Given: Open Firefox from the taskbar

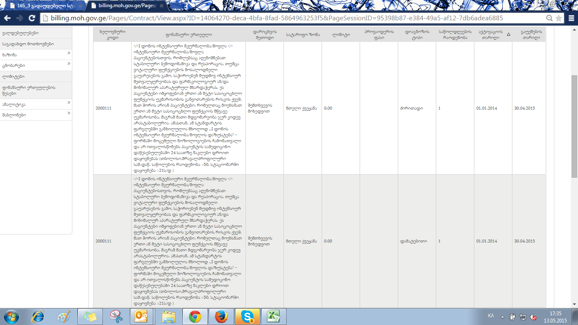Looking at the screenshot, I should 221,317.
